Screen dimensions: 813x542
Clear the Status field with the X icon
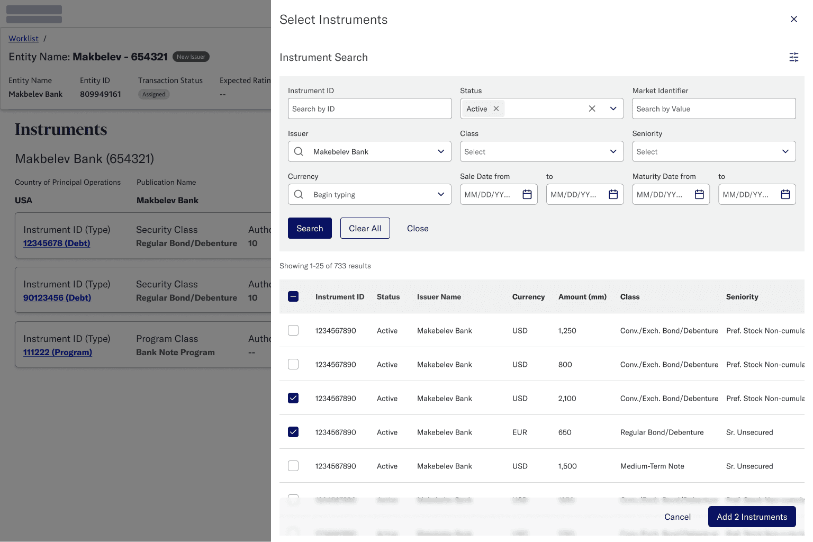592,109
